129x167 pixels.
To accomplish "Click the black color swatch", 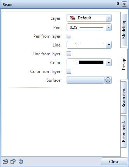I will 91,62.
